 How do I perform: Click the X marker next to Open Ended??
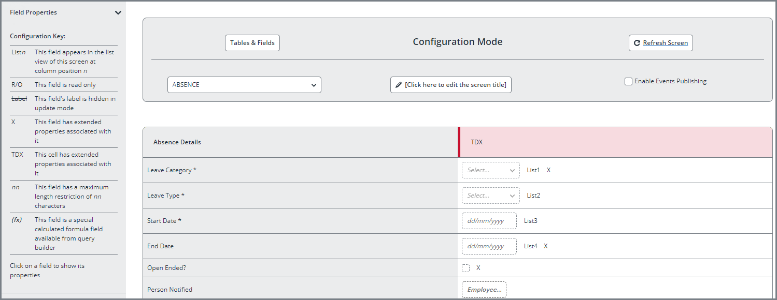click(478, 267)
